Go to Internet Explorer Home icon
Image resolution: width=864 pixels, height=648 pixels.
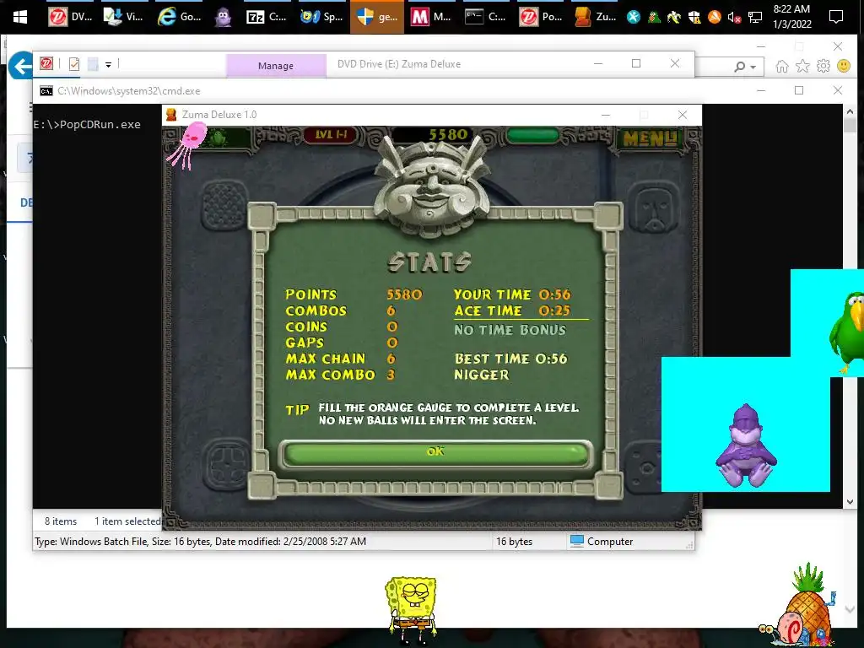coord(782,67)
